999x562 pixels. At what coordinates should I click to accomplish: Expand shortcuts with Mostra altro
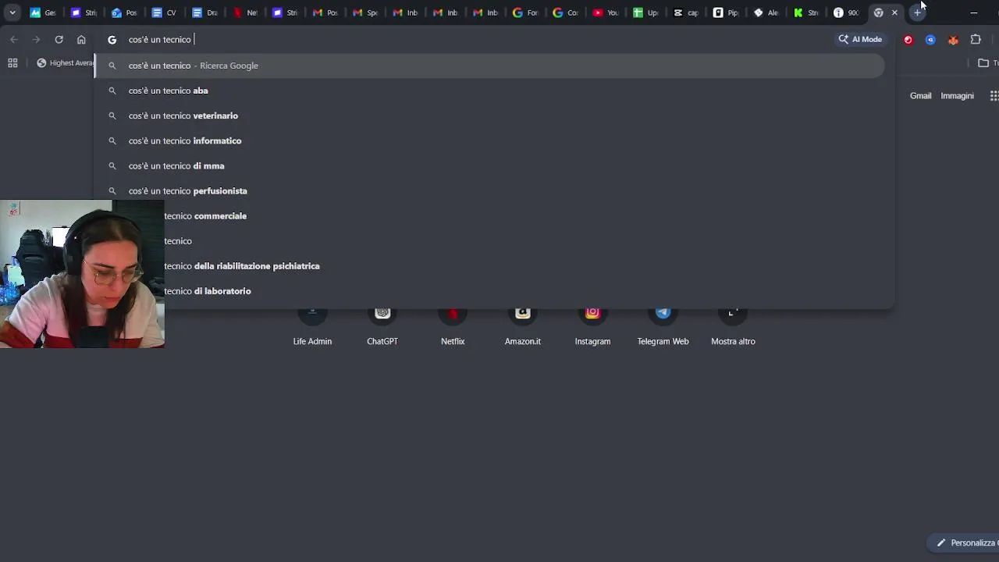733,326
